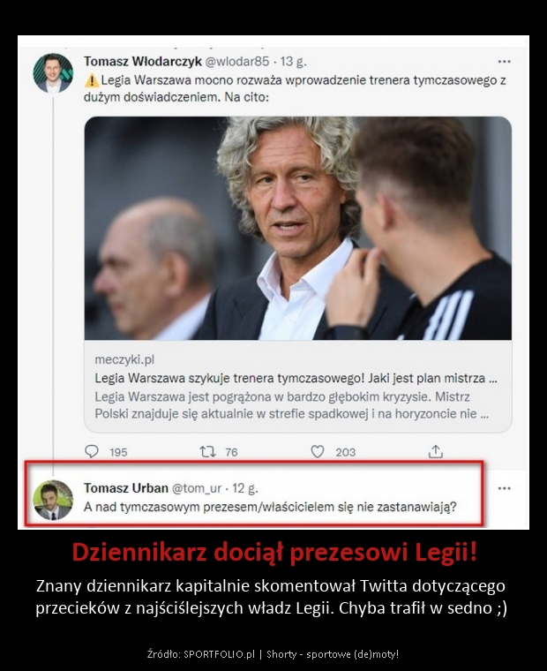Click the SPORTFOLIO.pl source credit
The width and height of the screenshot is (547, 671).
click(220, 654)
